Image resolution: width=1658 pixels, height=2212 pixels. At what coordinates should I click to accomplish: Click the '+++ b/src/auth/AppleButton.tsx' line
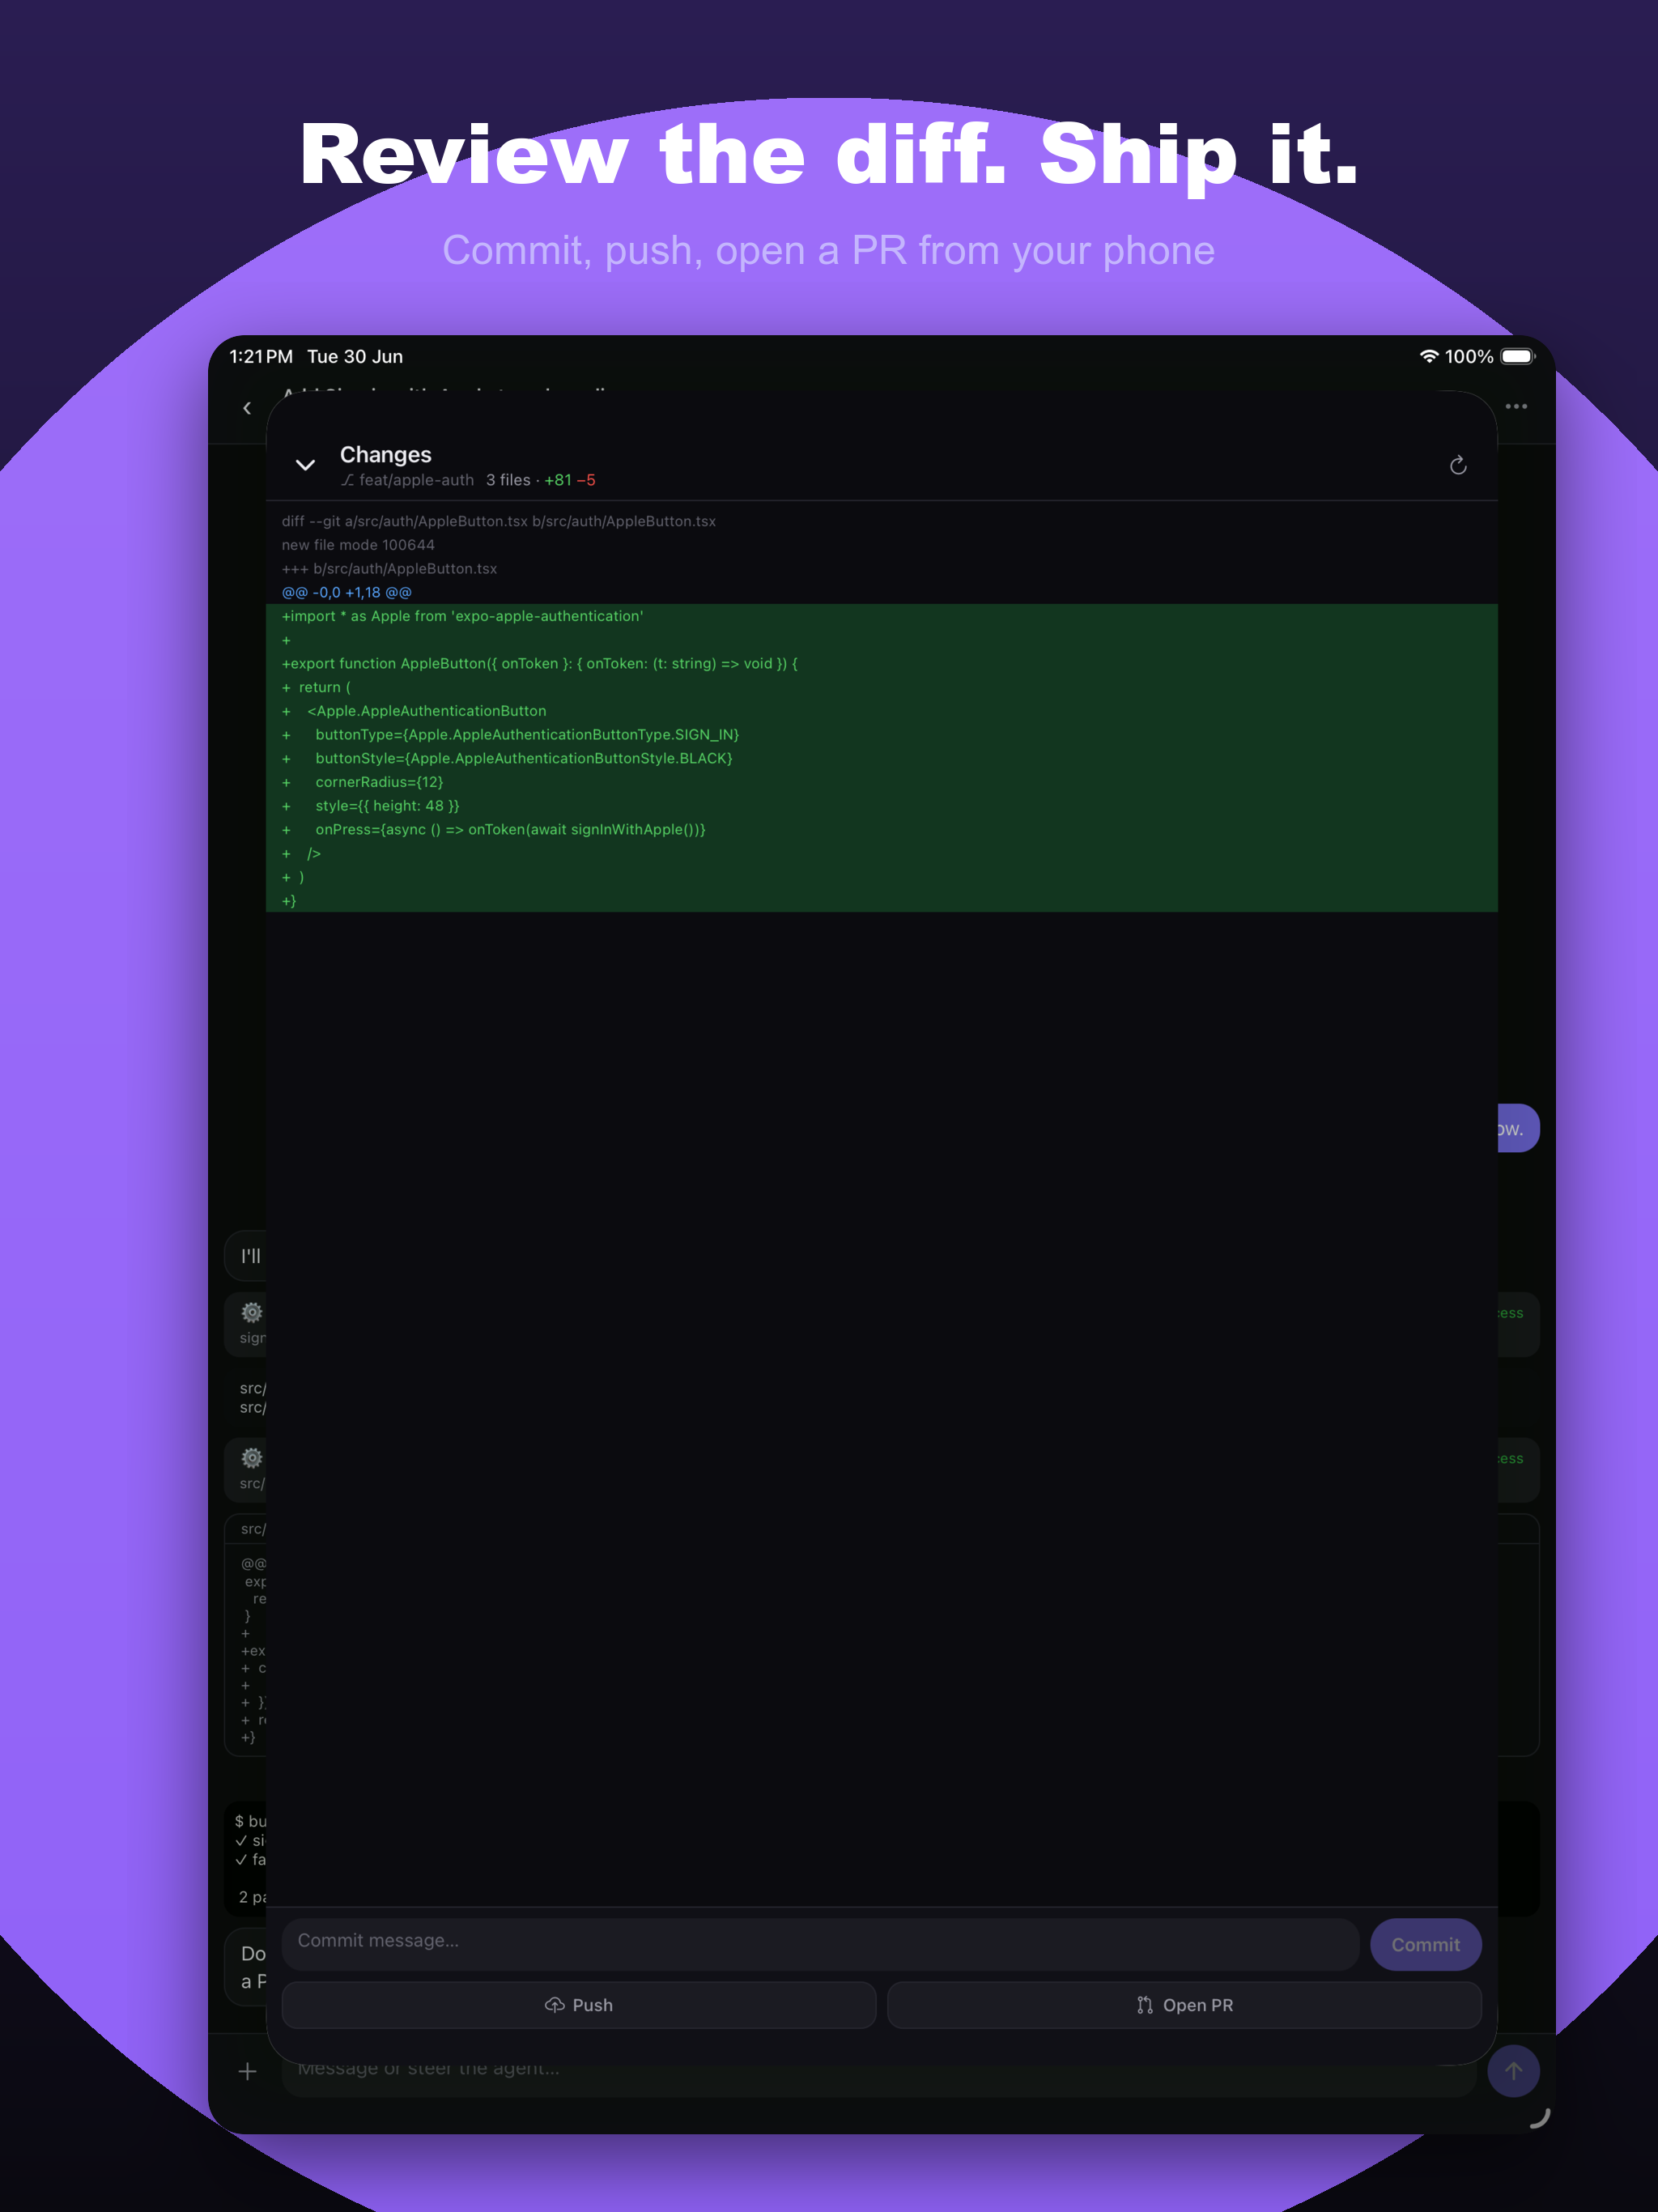[389, 568]
